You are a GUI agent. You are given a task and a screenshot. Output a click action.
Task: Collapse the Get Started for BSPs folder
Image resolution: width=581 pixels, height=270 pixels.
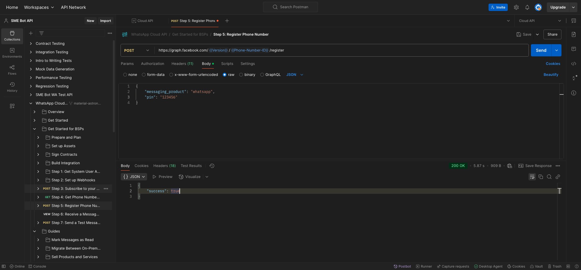pos(34,129)
